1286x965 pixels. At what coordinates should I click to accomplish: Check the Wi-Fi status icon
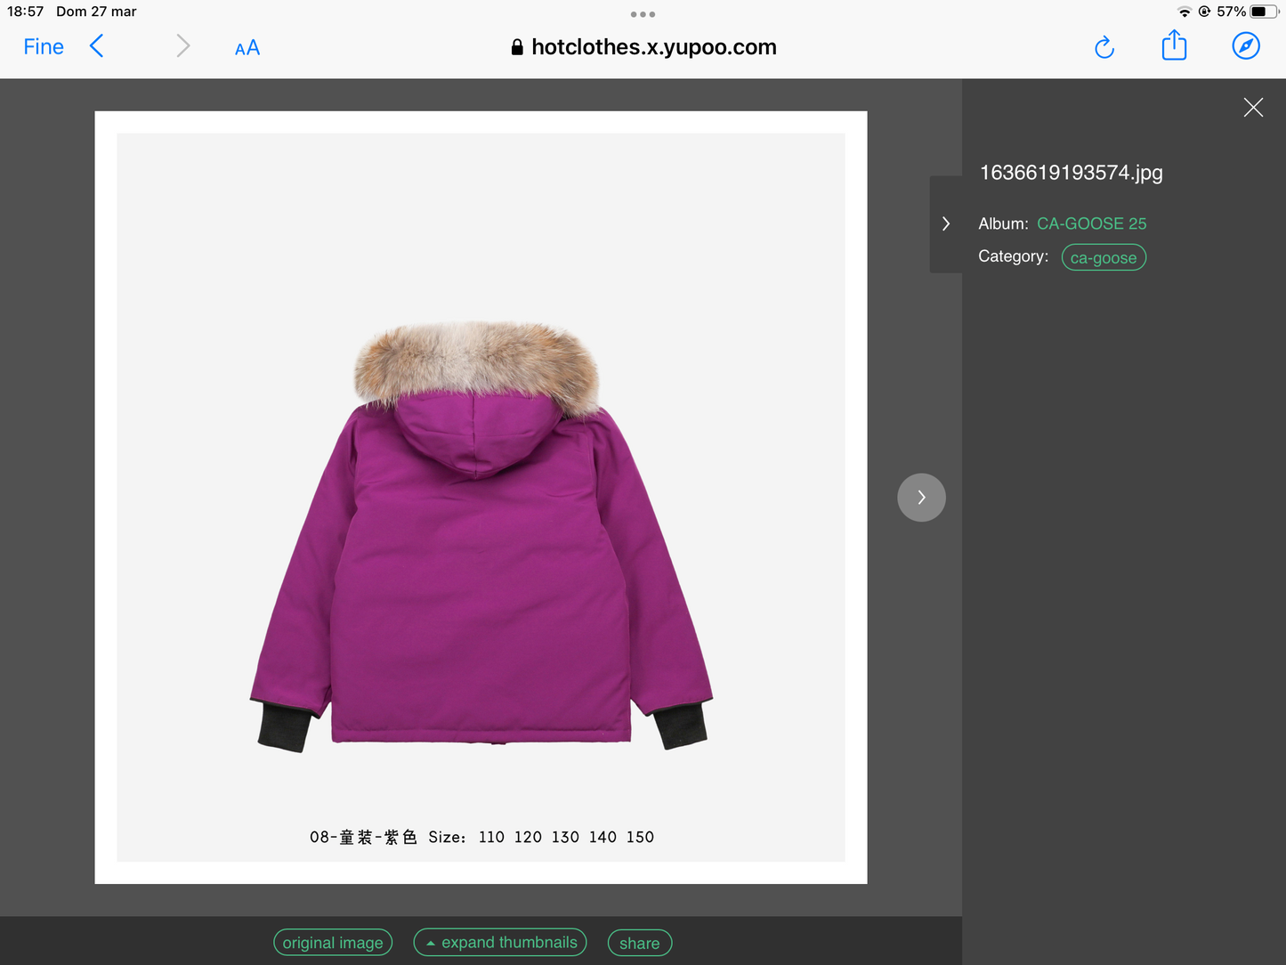click(x=1184, y=12)
